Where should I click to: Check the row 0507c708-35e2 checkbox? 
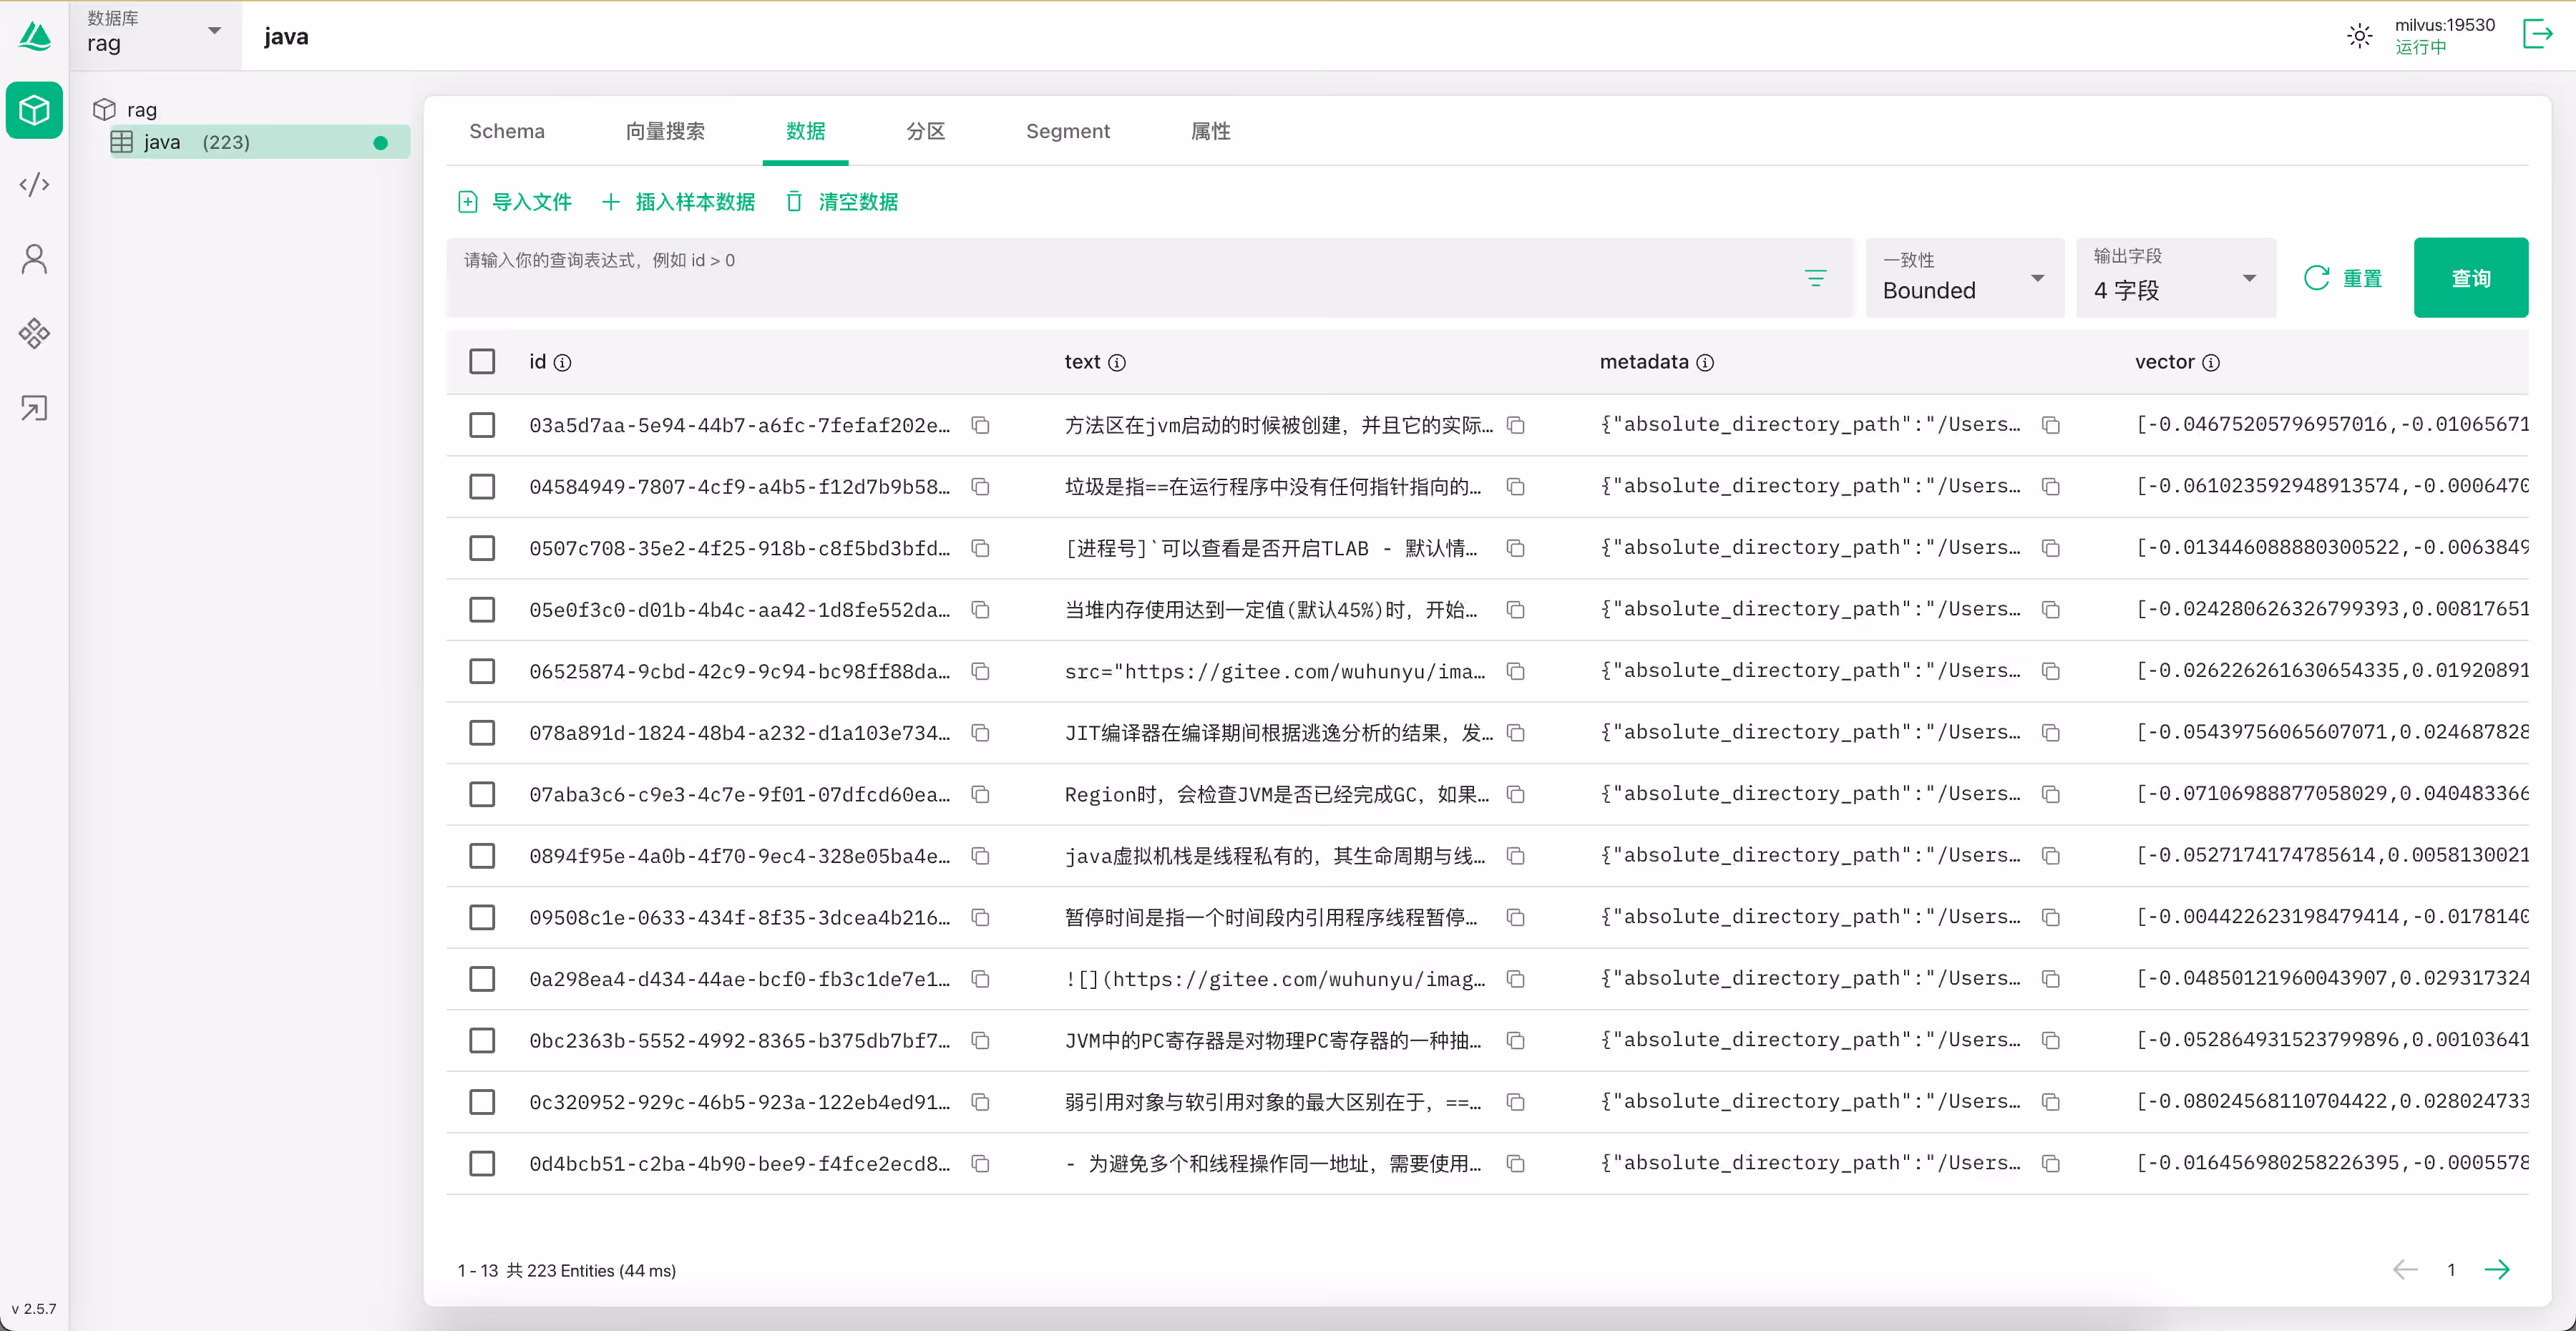pyautogui.click(x=482, y=548)
